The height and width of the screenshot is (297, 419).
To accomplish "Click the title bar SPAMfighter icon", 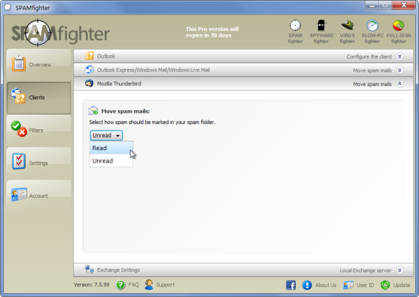I will point(8,8).
